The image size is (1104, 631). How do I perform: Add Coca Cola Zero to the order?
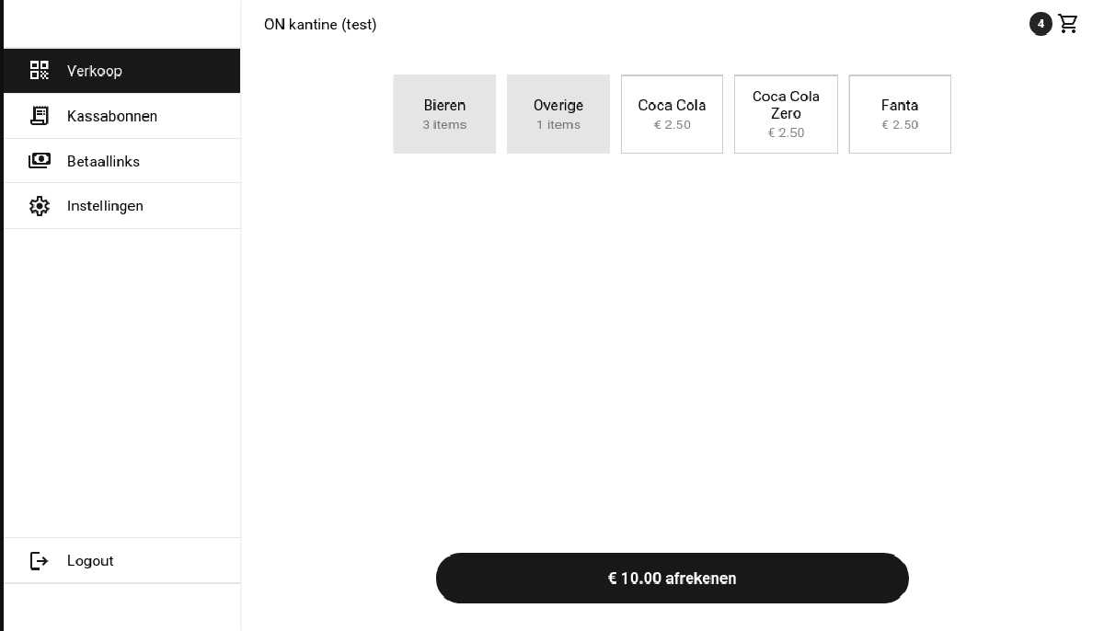pos(786,114)
